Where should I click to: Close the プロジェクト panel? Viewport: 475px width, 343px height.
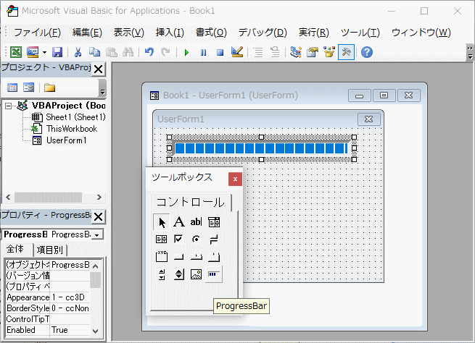coord(99,69)
